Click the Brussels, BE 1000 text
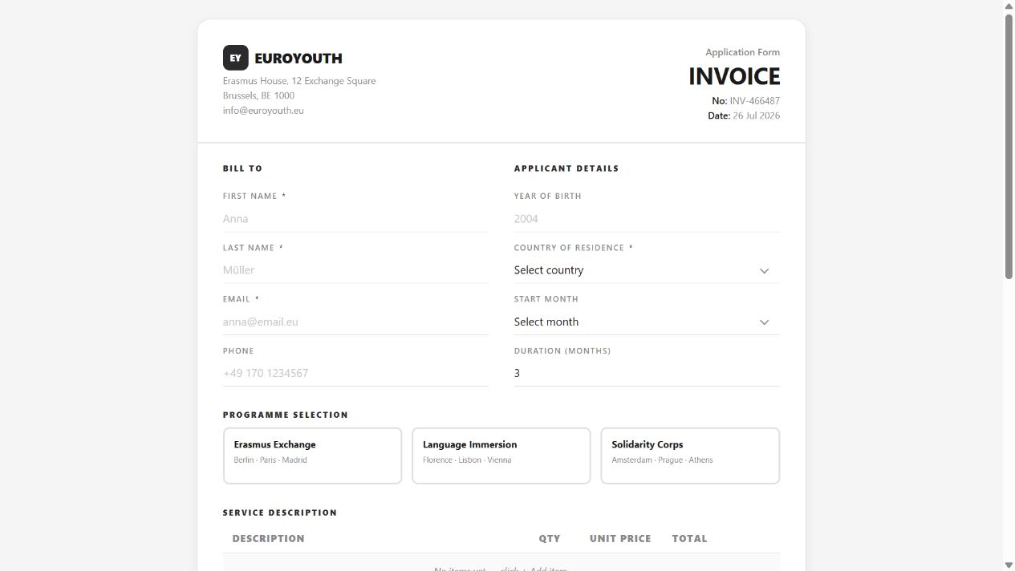 [258, 95]
